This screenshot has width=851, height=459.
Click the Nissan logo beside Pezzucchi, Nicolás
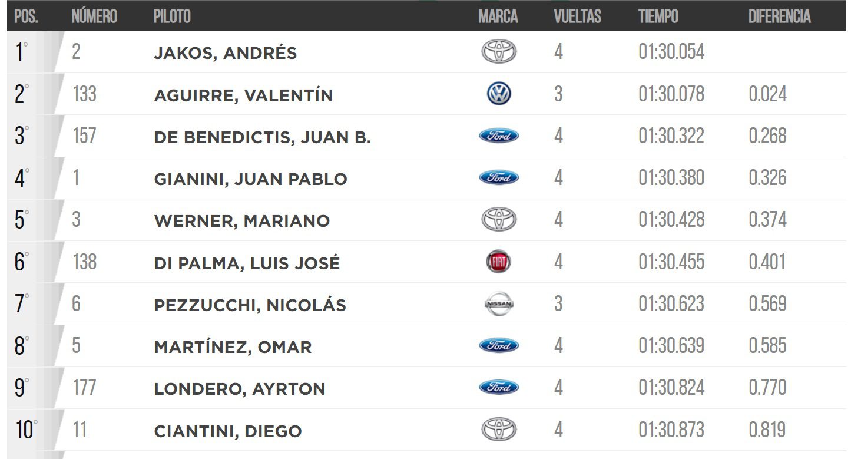[498, 304]
